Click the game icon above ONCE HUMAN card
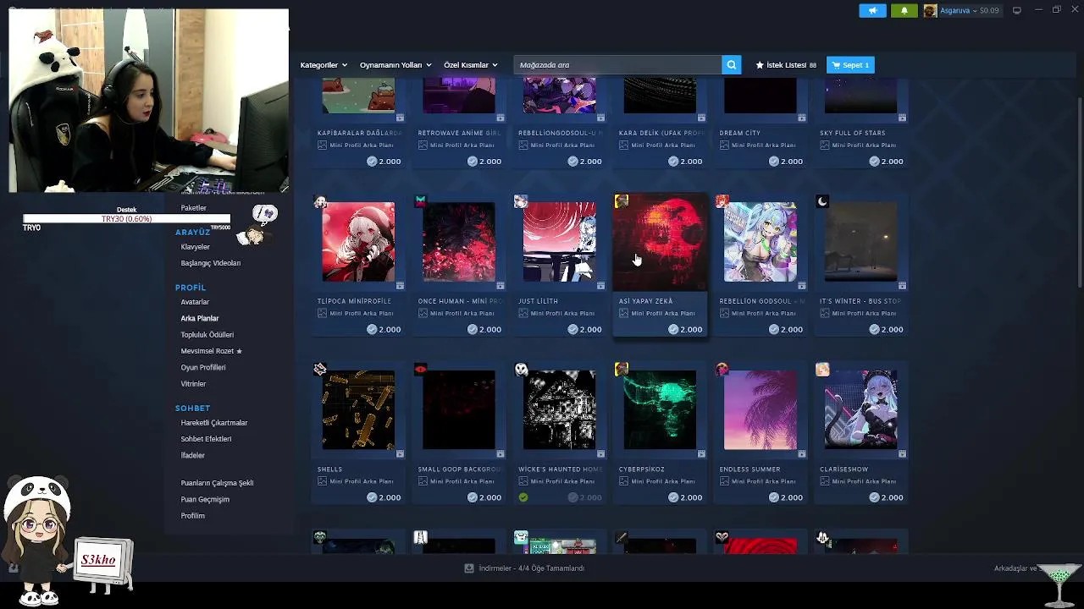1084x609 pixels. point(421,201)
